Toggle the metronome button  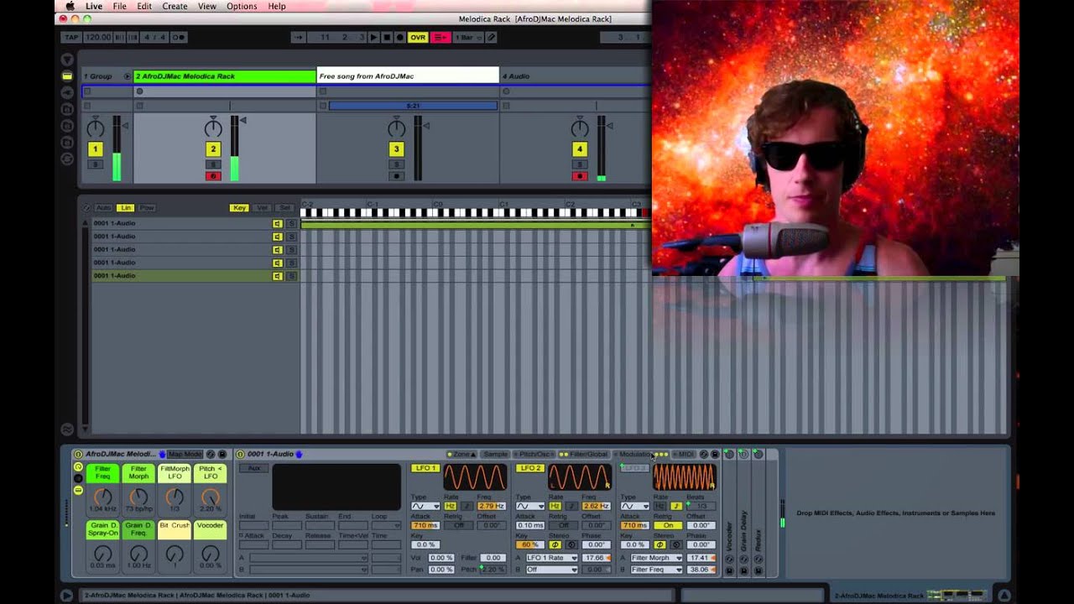point(179,38)
